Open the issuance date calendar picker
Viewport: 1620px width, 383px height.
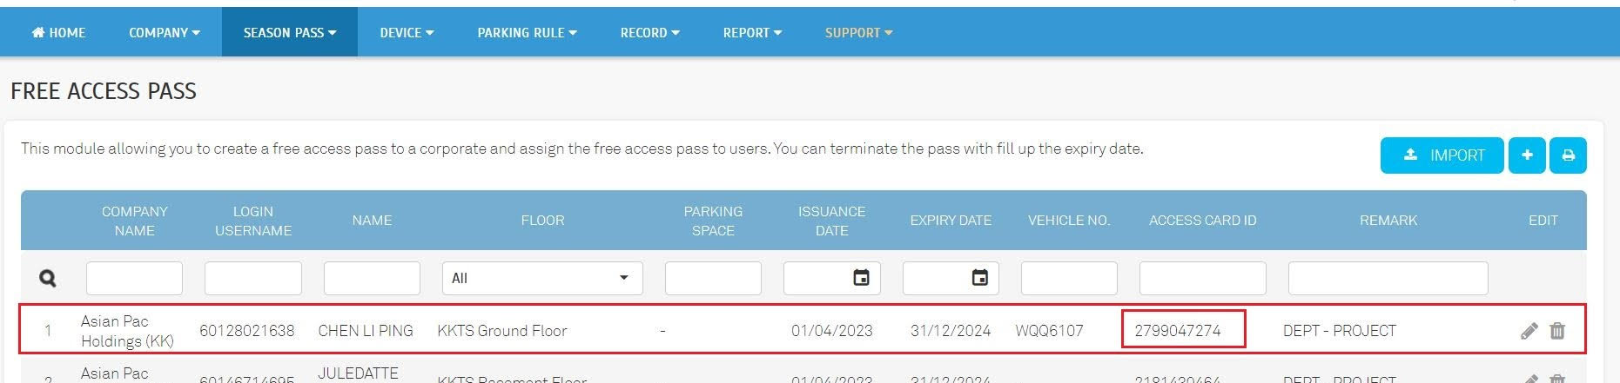pyautogui.click(x=861, y=278)
